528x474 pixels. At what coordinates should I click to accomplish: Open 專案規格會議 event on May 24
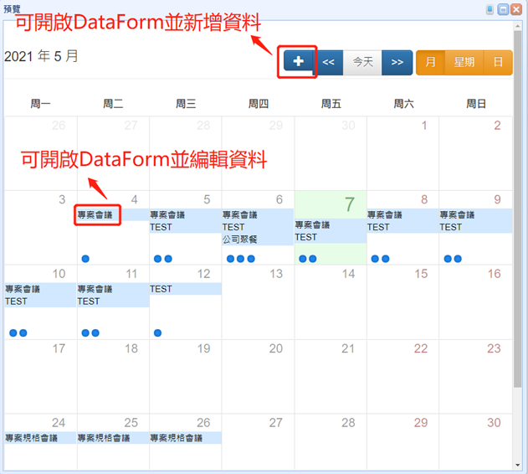tap(32, 438)
